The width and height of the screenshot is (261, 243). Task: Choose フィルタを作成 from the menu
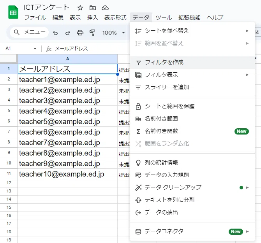pos(192,63)
